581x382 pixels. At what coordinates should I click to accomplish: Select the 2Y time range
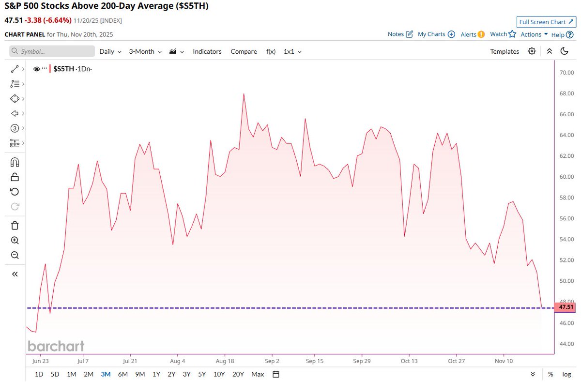171,374
